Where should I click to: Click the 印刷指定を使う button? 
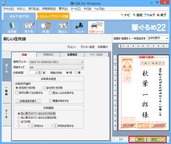pyautogui.click(x=28, y=101)
